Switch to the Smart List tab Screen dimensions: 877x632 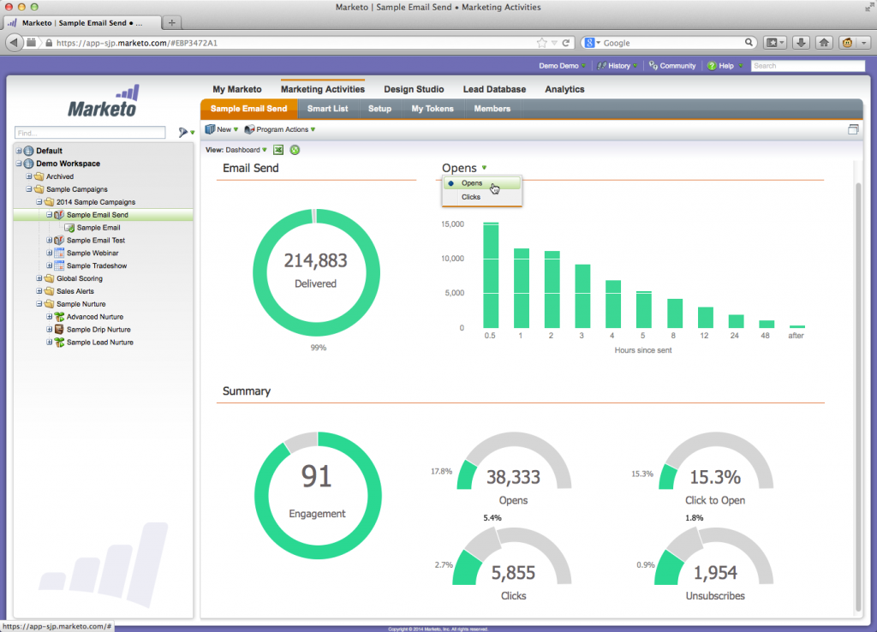click(x=327, y=109)
